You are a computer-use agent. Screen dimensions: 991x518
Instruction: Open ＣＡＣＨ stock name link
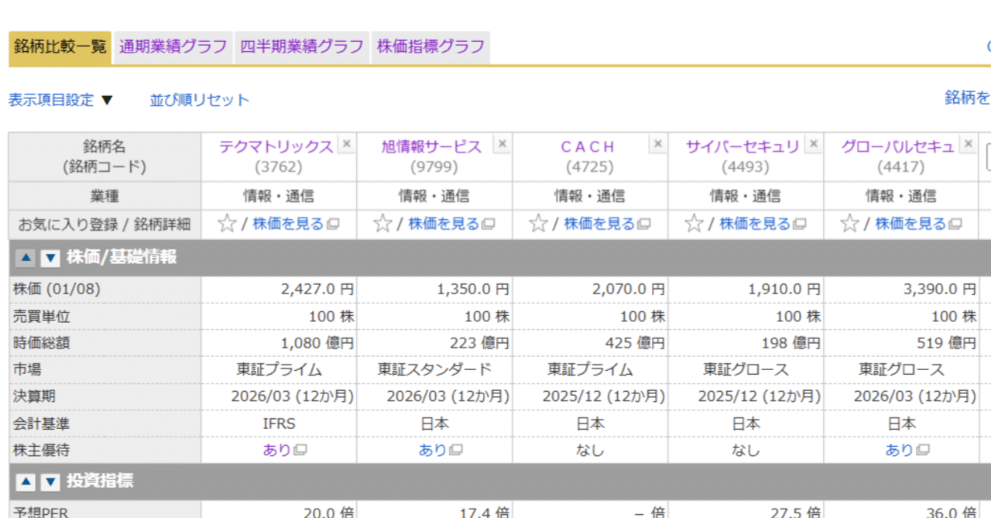tap(587, 146)
